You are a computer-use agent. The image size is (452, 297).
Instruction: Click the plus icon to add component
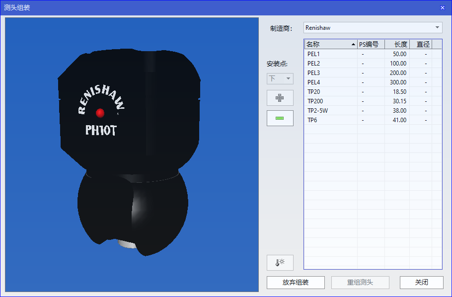(x=280, y=98)
